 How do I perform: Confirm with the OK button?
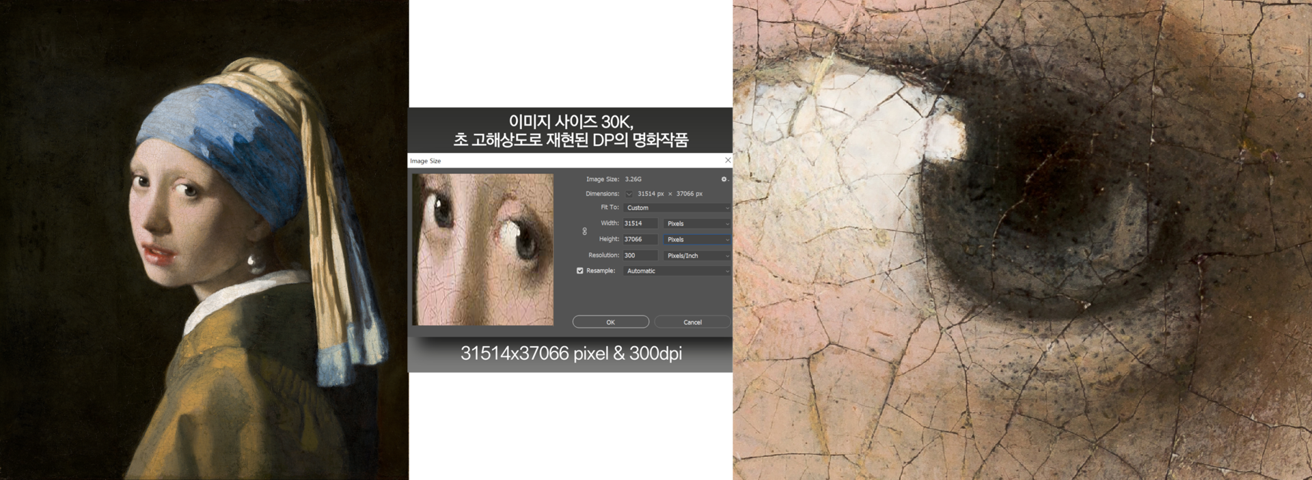(611, 322)
